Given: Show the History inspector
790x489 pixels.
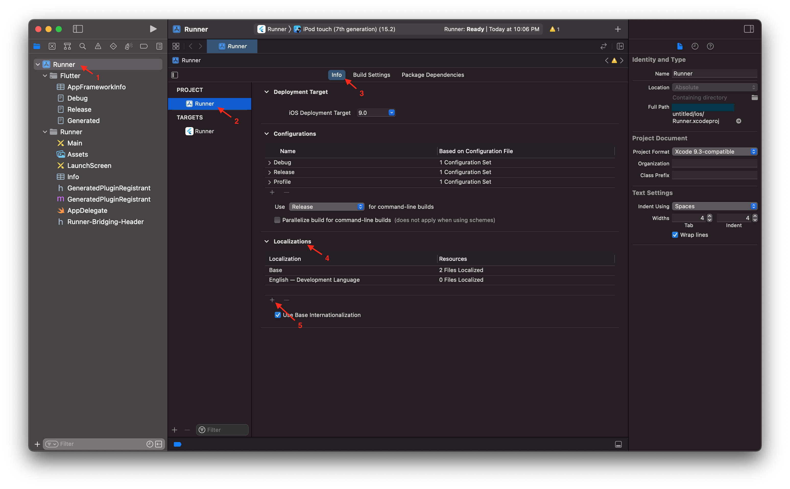Looking at the screenshot, I should pyautogui.click(x=695, y=46).
